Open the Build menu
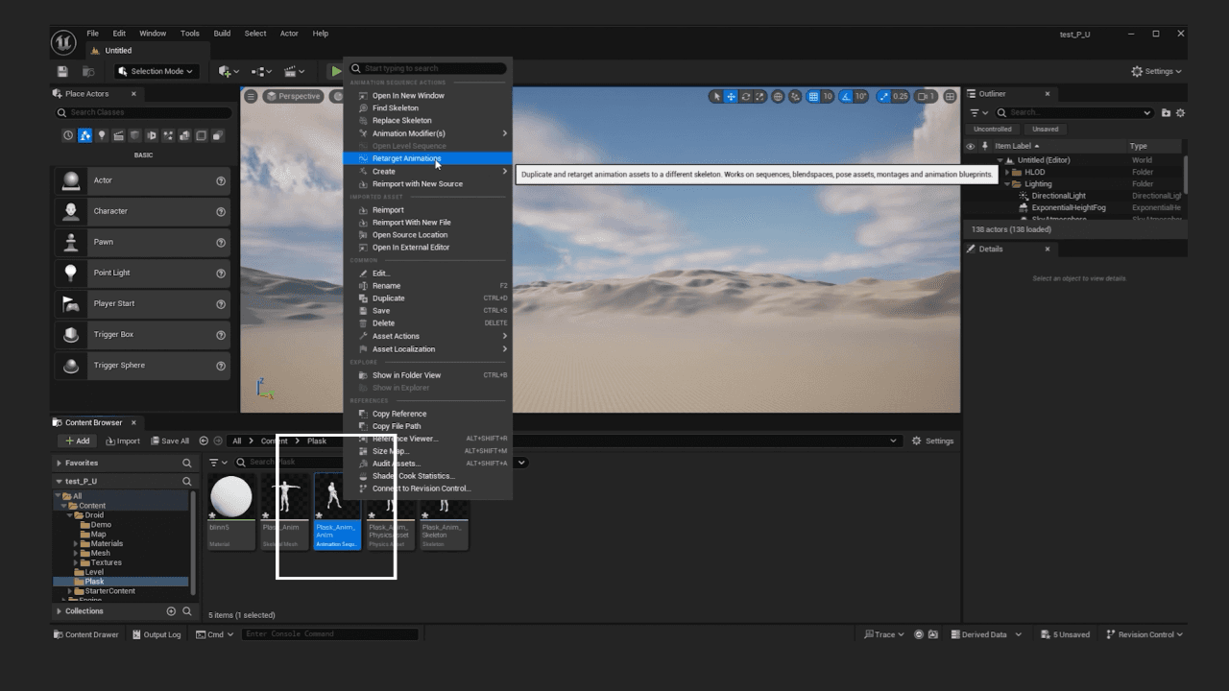This screenshot has height=691, width=1229. (222, 34)
